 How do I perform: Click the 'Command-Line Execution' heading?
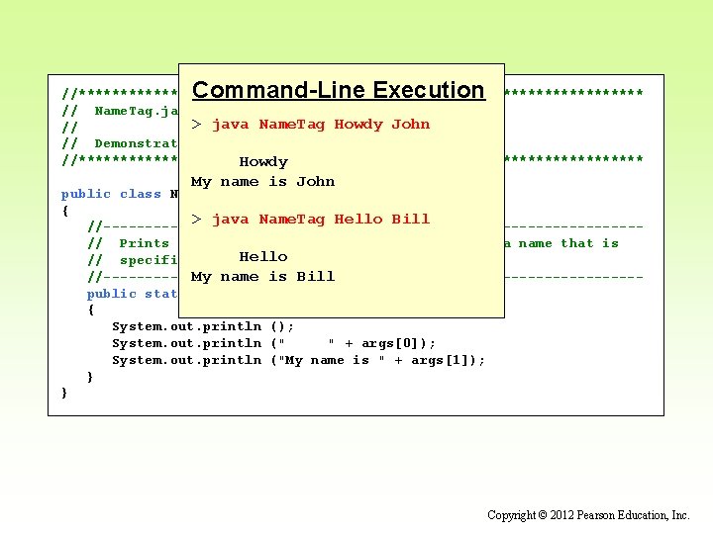point(339,90)
